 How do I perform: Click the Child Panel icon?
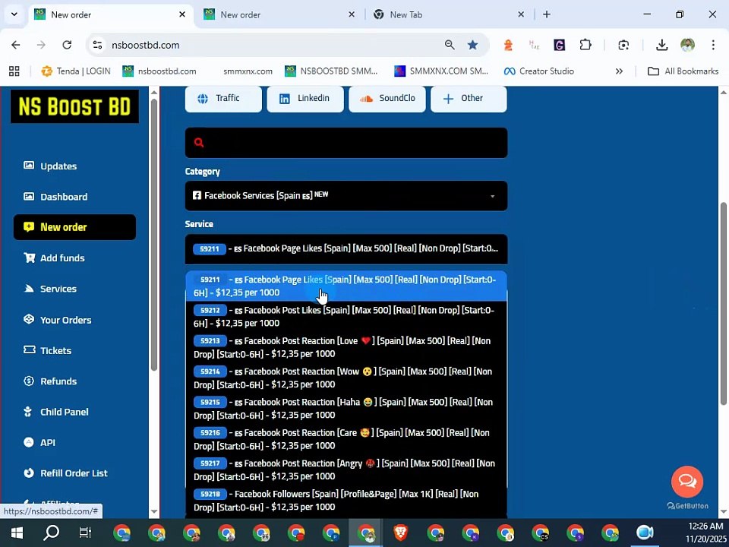click(28, 412)
